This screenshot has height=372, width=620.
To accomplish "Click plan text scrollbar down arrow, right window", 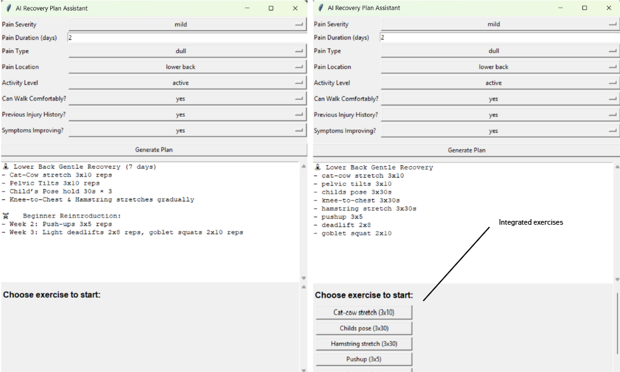I will tap(617, 279).
